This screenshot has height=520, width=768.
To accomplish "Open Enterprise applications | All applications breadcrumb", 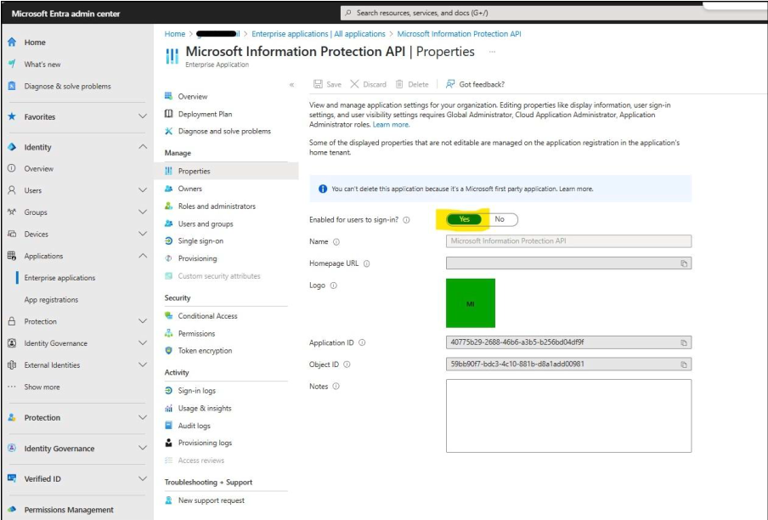I will click(x=319, y=34).
